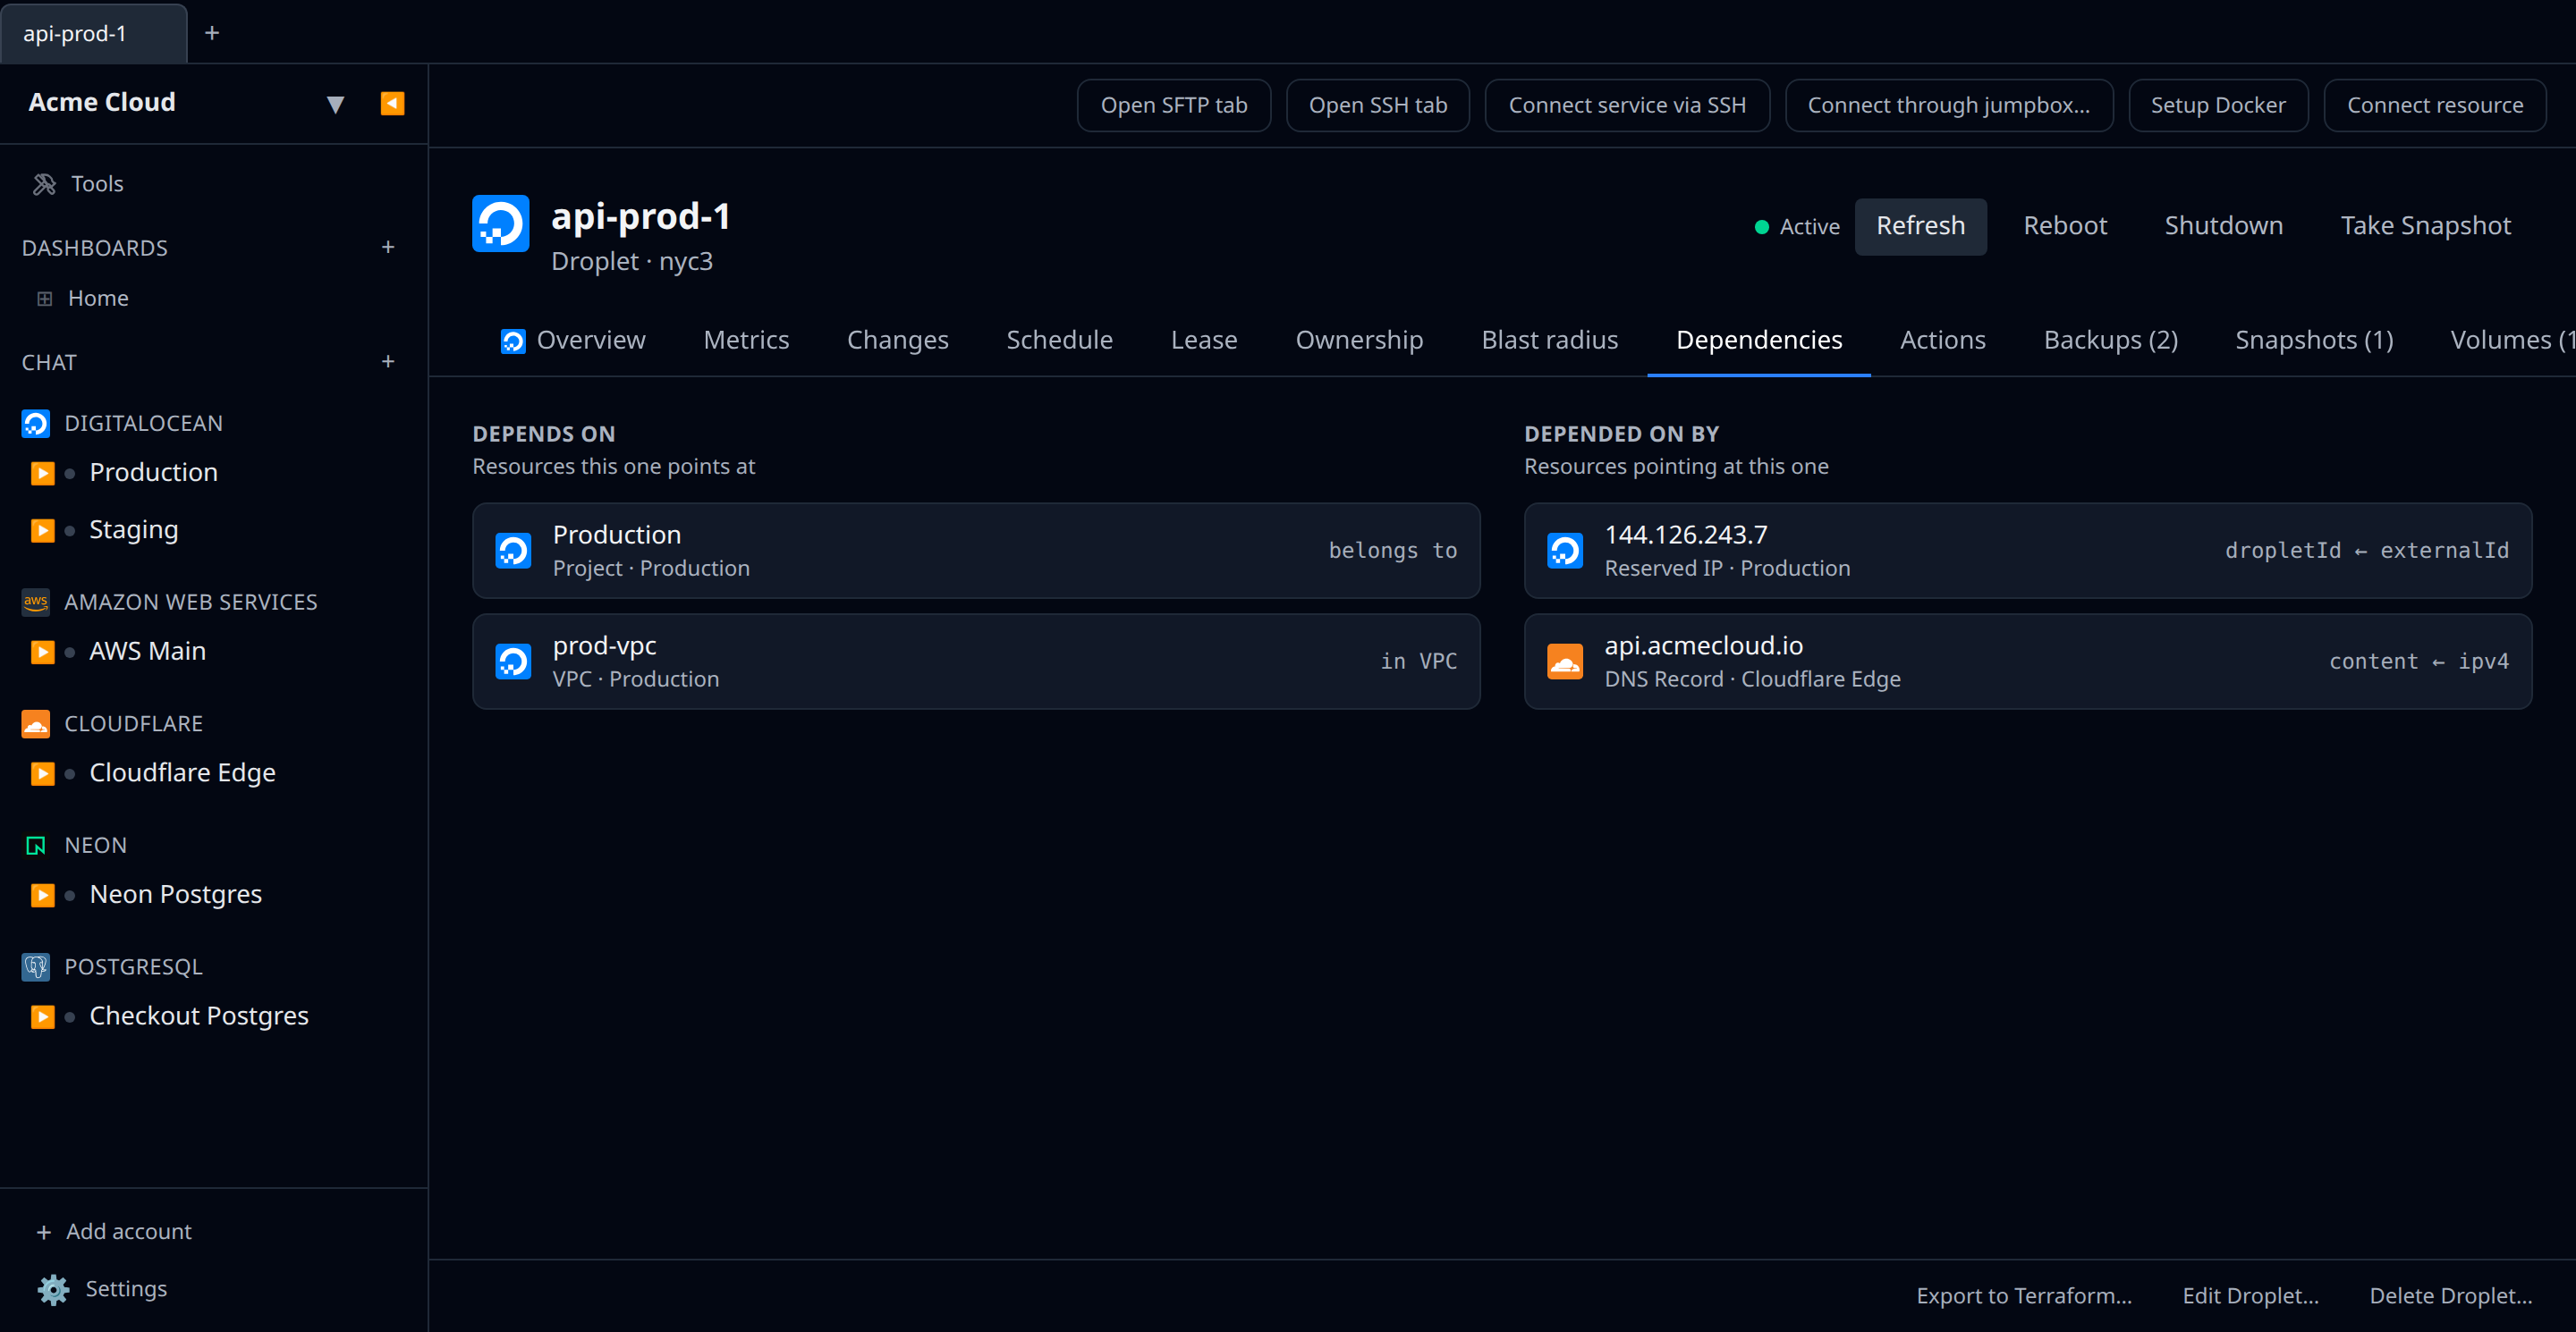Click the Cloudflare provider icon in sidebar
Viewport: 2576px width, 1332px height.
pos(36,723)
